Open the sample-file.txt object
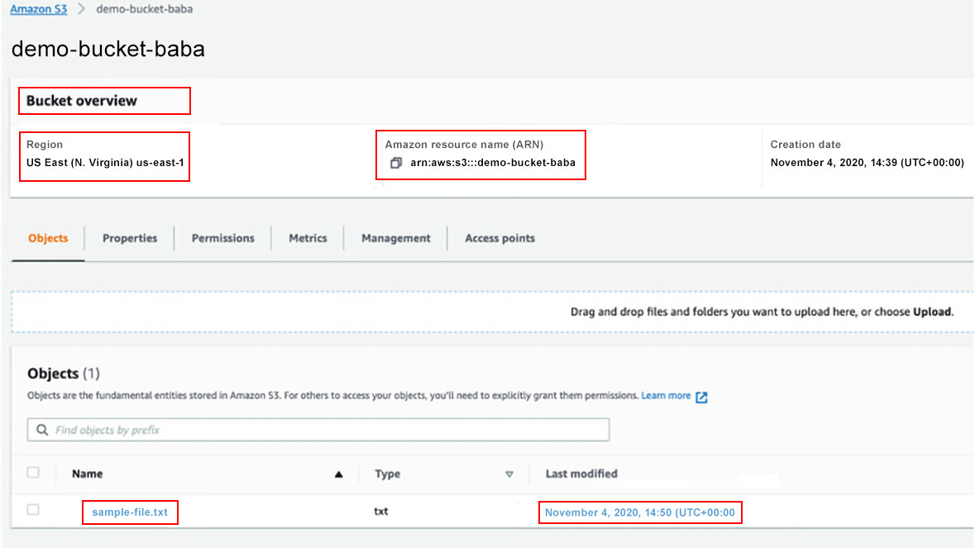The width and height of the screenshot is (975, 548). [x=130, y=512]
